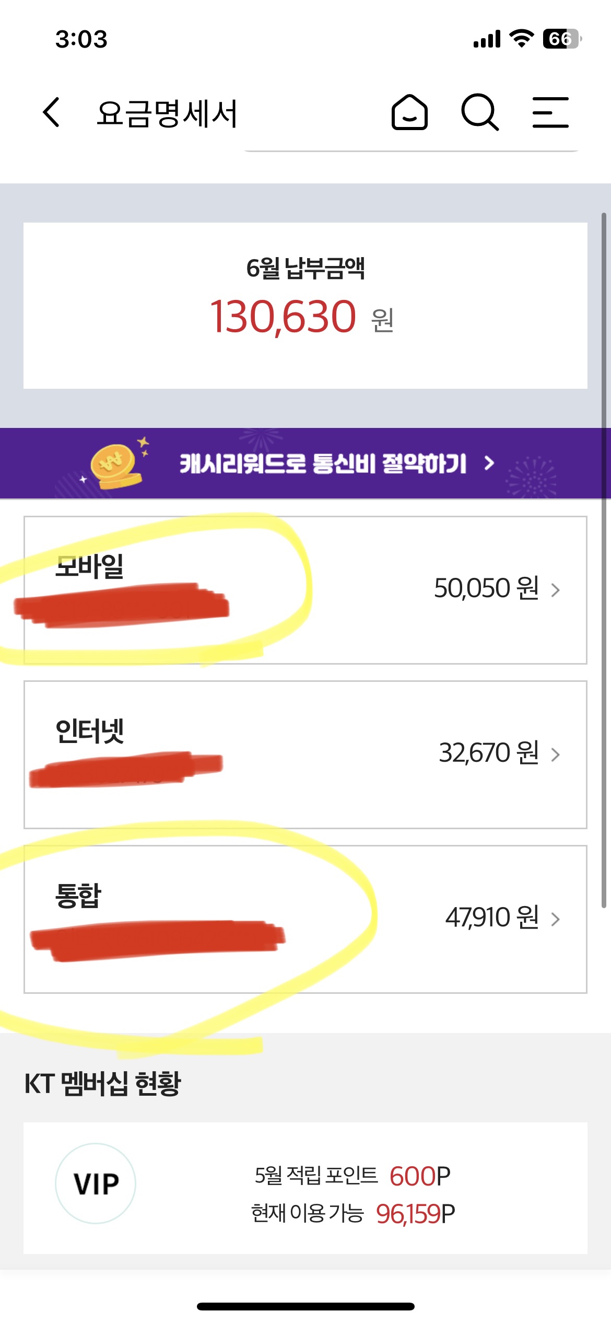Screen dimensions: 611x1323
Task: Tap the VIP membership badge
Action: 96,1183
